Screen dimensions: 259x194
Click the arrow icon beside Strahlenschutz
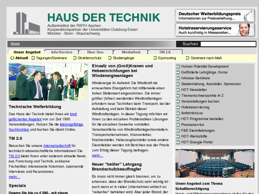click(x=75, y=58)
